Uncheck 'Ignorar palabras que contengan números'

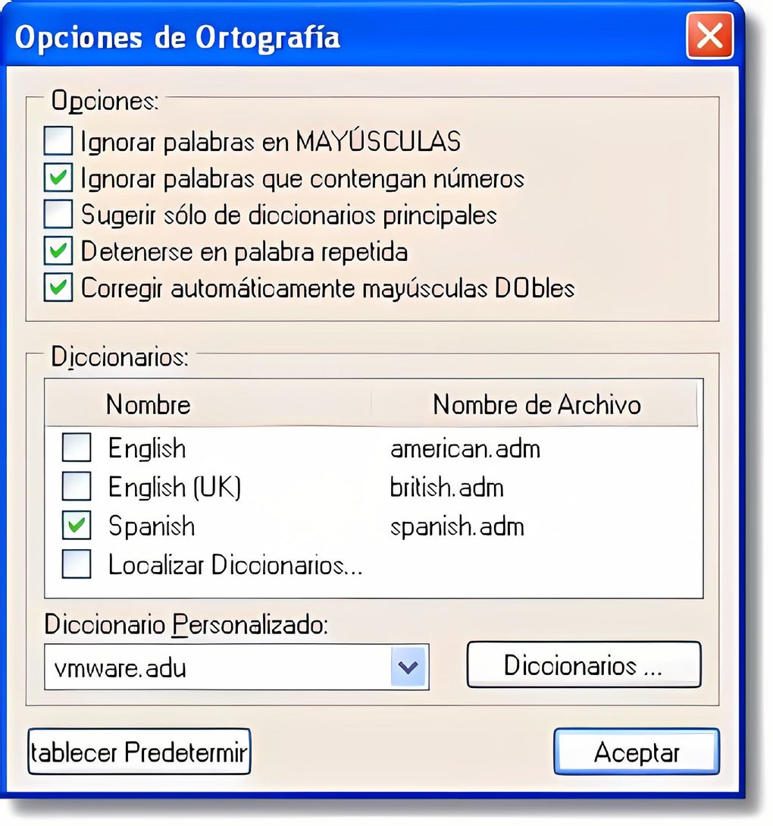58,178
